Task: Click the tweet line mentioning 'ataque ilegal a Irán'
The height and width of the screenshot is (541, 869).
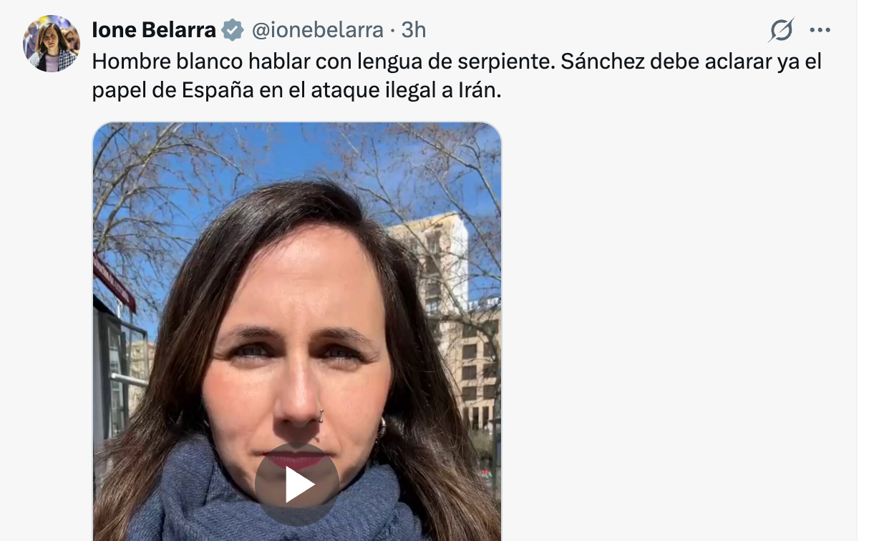Action: pos(297,92)
